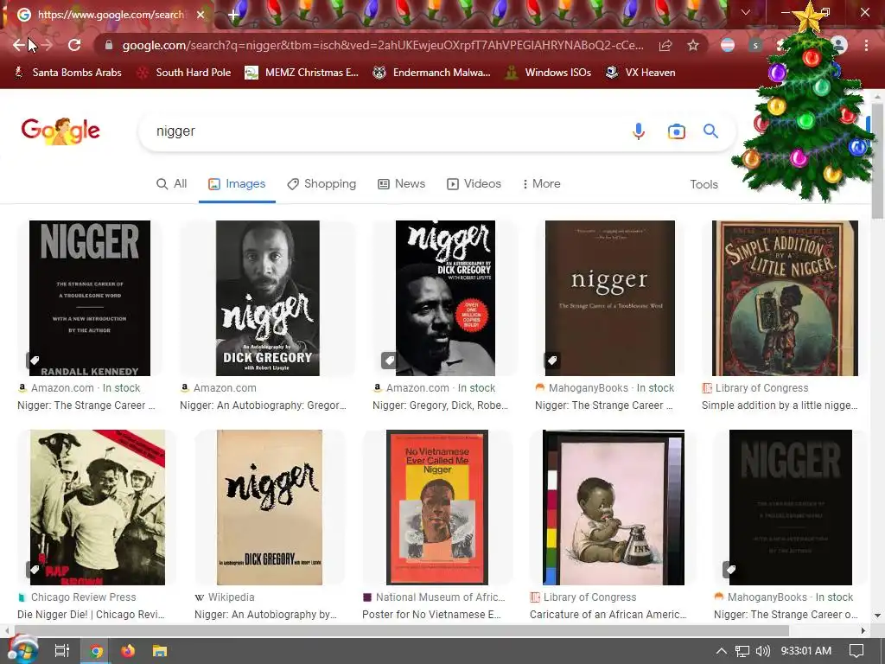885x664 pixels.
Task: Go to Google home via the doodle logo
Action: [60, 131]
